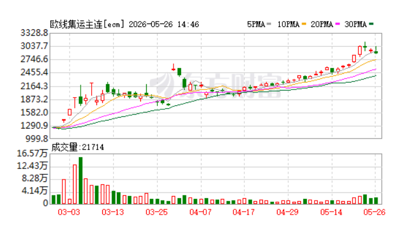Click the 20PMA legend label
Image resolution: width=412 pixels, height=231 pixels.
tap(321, 25)
